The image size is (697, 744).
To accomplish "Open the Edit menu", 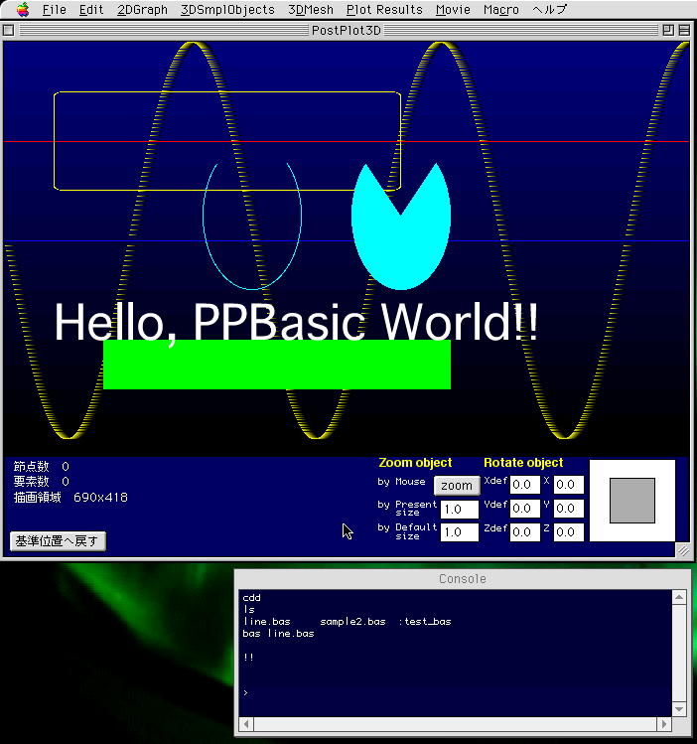I will tap(91, 10).
